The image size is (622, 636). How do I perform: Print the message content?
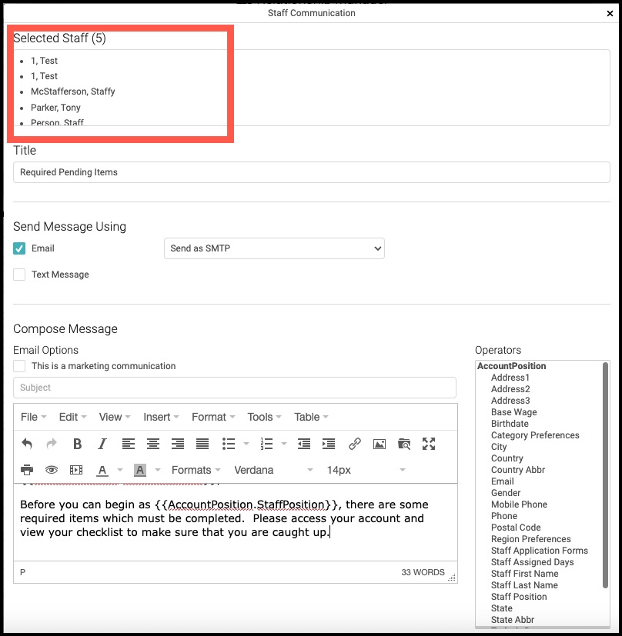coord(27,470)
